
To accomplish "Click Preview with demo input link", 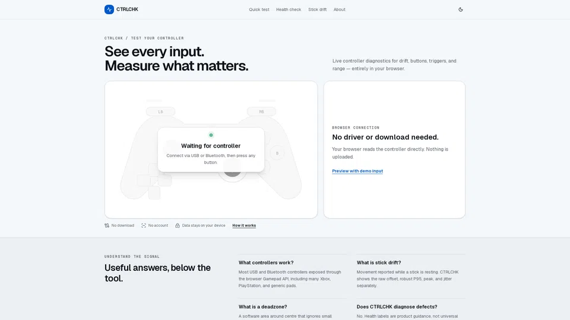I will 357,171.
